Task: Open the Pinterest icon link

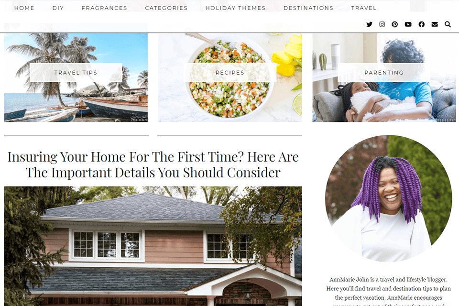Action: (x=394, y=24)
